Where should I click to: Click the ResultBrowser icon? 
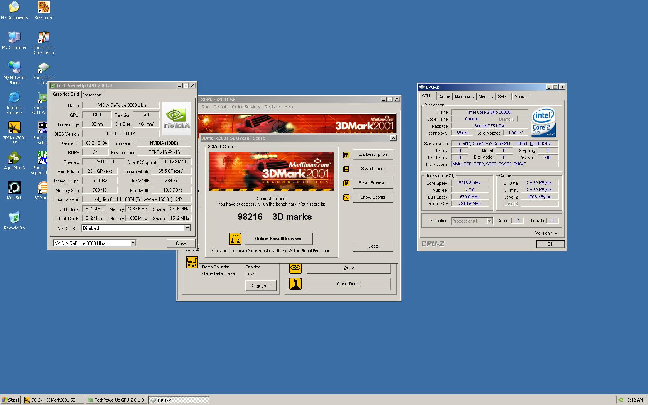[x=346, y=183]
